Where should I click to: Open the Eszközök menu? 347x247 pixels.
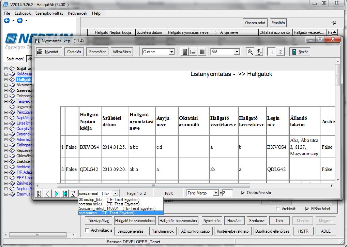[x=23, y=13]
